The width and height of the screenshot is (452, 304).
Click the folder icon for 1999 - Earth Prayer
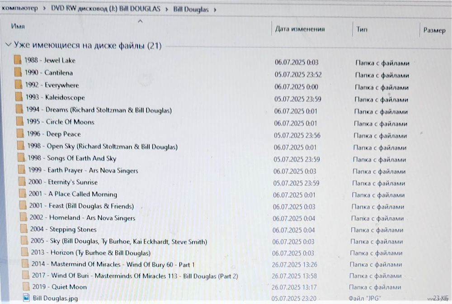22,170
